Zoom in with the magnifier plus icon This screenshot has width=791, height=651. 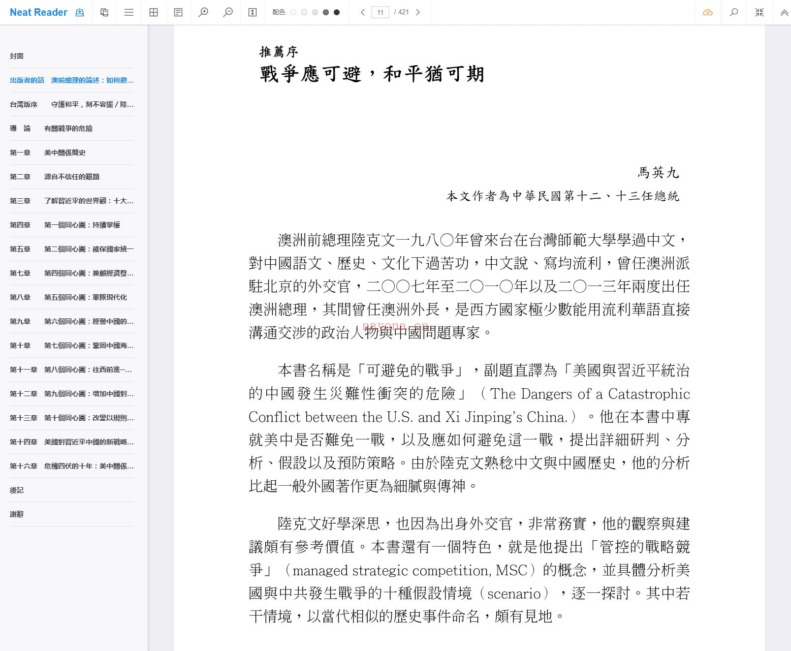pos(203,12)
